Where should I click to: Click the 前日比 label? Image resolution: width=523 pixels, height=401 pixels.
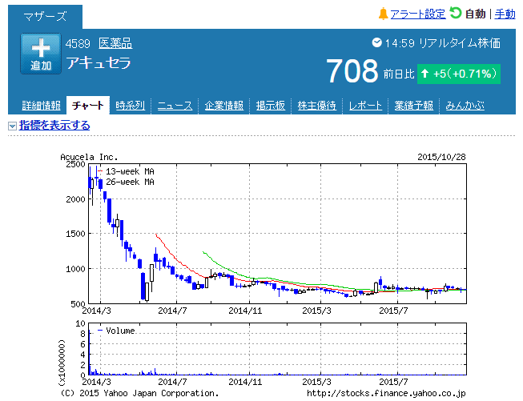[399, 74]
